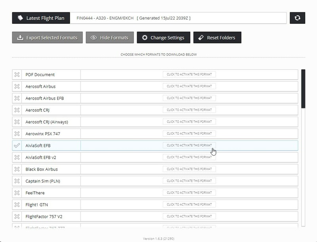317x242 pixels.
Task: Activate the FlightFactor 757 V2 format button
Action: pyautogui.click(x=189, y=216)
